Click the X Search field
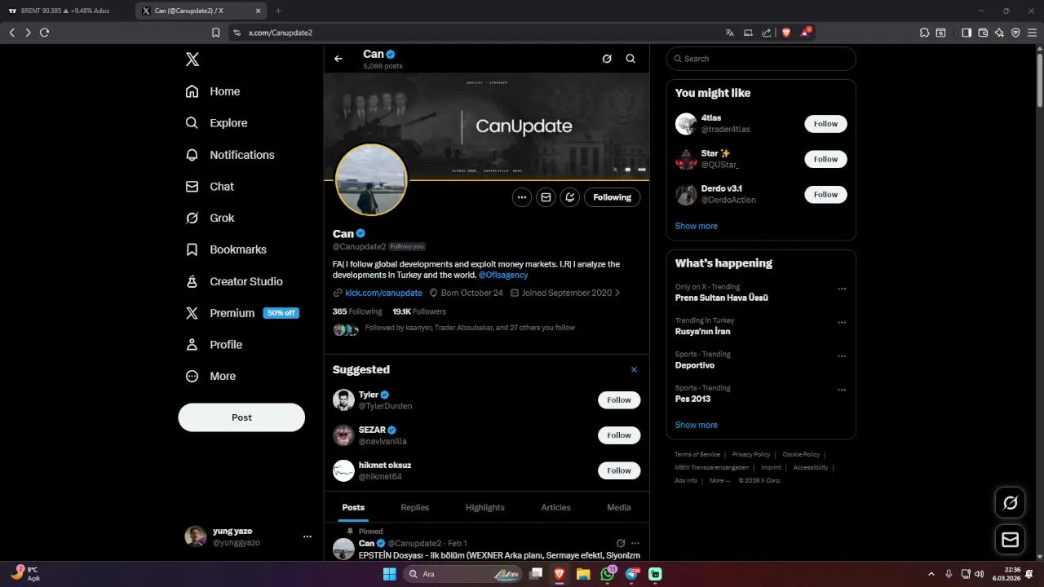Viewport: 1044px width, 587px height. point(761,59)
